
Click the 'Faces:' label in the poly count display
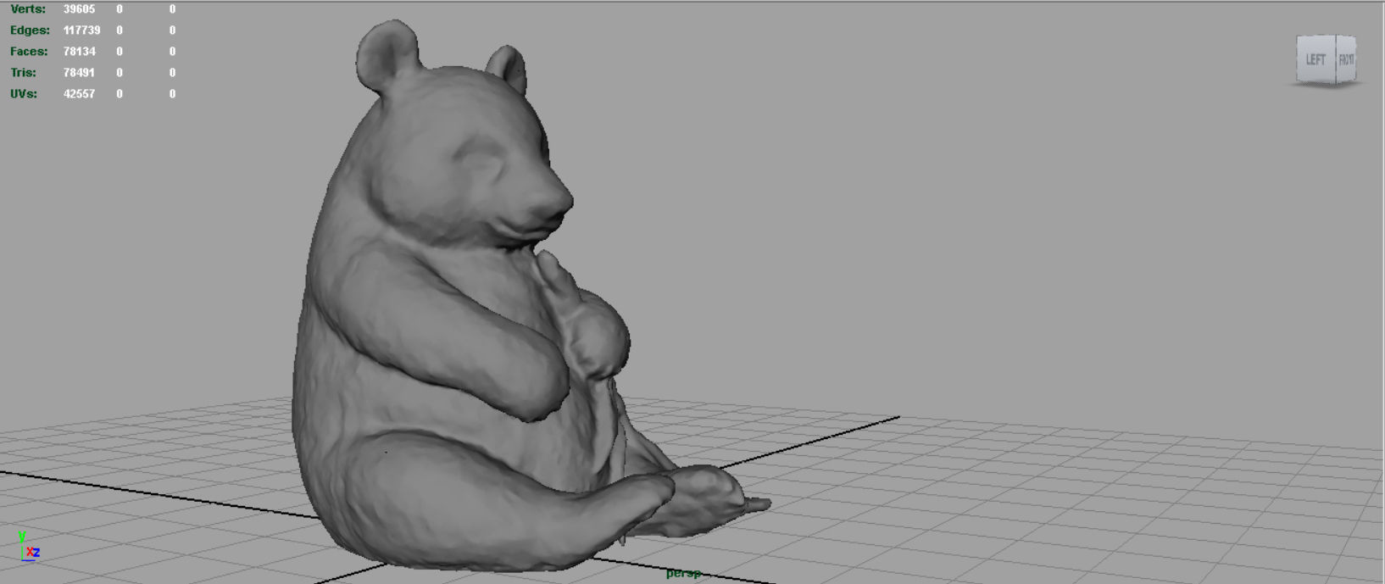click(29, 52)
